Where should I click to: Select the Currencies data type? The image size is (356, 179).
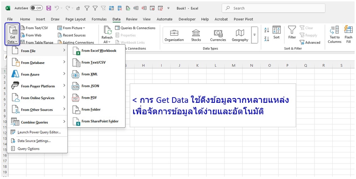pos(218,36)
